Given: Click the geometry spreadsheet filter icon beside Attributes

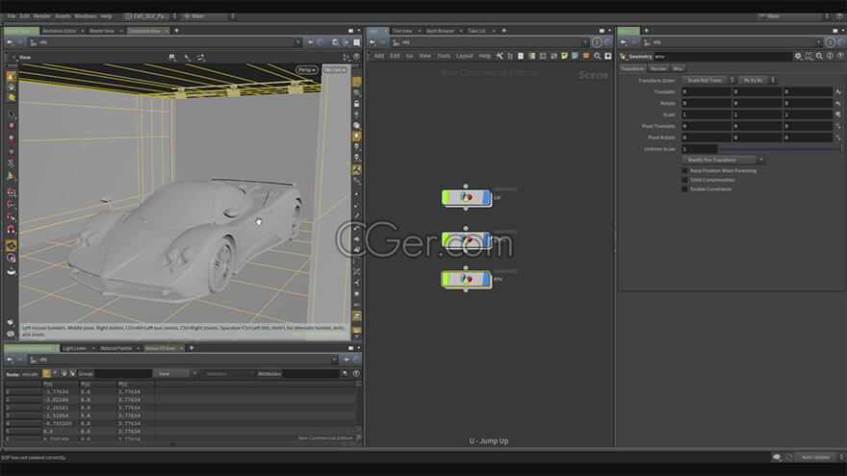Looking at the screenshot, I should tap(345, 373).
